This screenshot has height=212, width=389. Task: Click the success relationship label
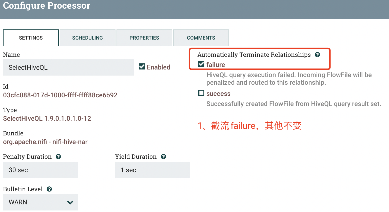point(218,94)
